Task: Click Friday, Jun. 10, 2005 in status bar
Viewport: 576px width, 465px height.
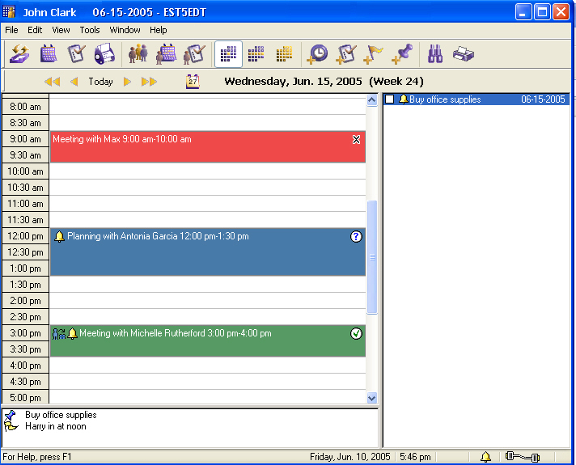Action: tap(350, 457)
